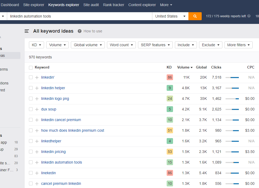Add 'linkedhelper' with plus icon
The width and height of the screenshot is (259, 188).
click(x=37, y=141)
